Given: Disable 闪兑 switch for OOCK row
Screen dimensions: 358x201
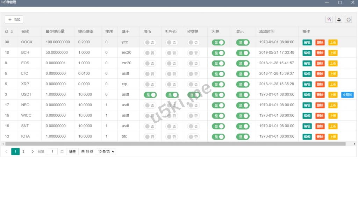Looking at the screenshot, I should (x=218, y=42).
